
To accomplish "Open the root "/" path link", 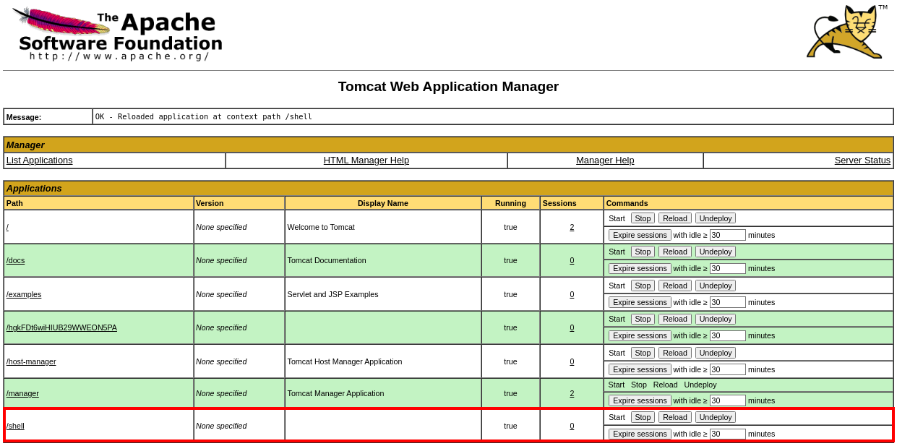I will tap(7, 227).
